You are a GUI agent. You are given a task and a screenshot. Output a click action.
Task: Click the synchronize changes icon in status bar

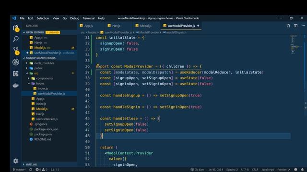click(x=31, y=170)
